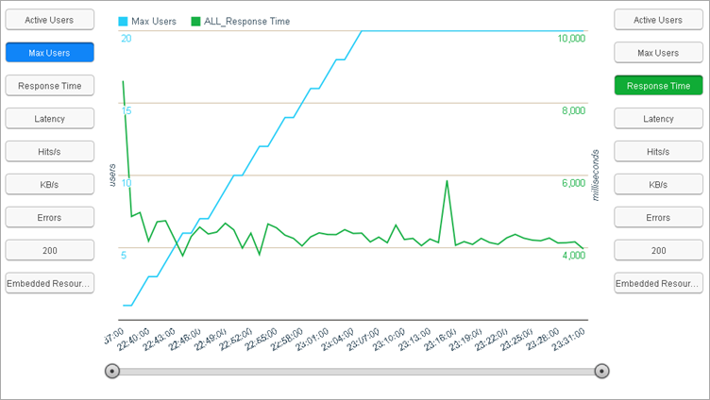Show Errors on left axis
The width and height of the screenshot is (710, 400).
tap(50, 217)
